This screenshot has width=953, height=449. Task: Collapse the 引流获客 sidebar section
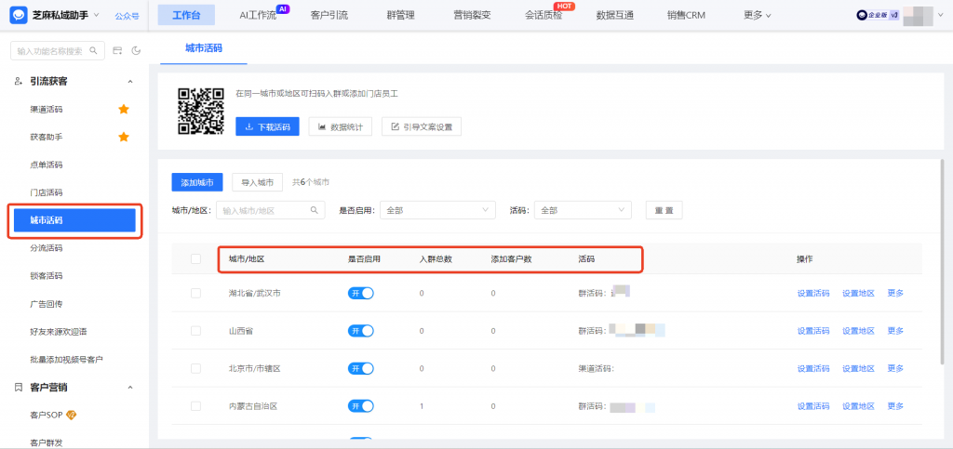pyautogui.click(x=130, y=82)
